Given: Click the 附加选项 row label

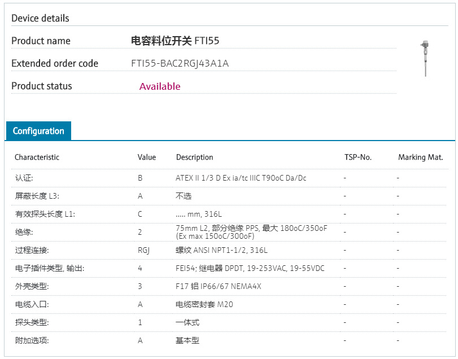Looking at the screenshot, I should [32, 340].
